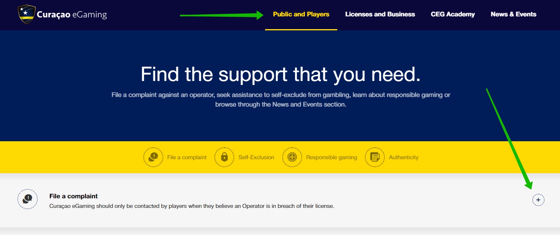Click the 'Find the support that you need' headline
Image resolution: width=560 pixels, height=235 pixels.
coord(280,74)
